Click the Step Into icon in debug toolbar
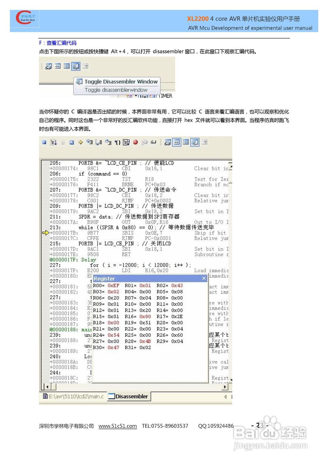Screen dimensions: 328x464 (x=90, y=142)
